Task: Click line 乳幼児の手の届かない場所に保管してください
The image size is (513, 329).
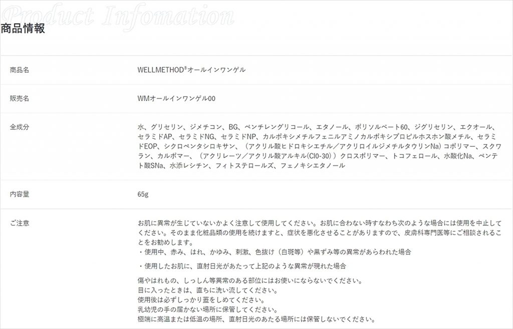Action: tap(208, 309)
